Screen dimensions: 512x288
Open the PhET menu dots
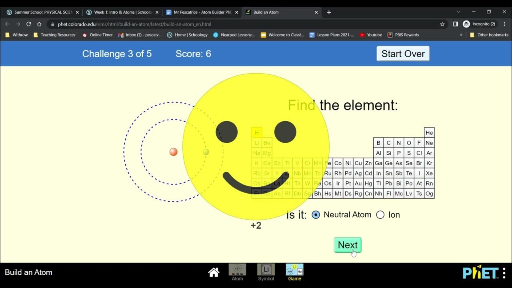[x=504, y=272]
